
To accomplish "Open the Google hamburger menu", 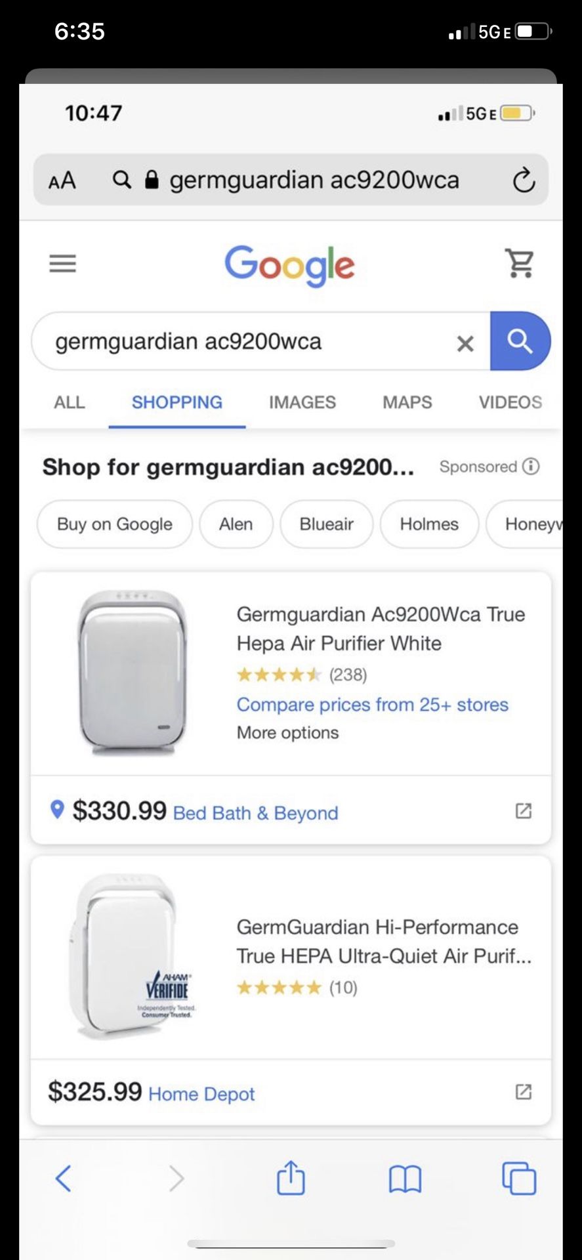I will pyautogui.click(x=63, y=264).
